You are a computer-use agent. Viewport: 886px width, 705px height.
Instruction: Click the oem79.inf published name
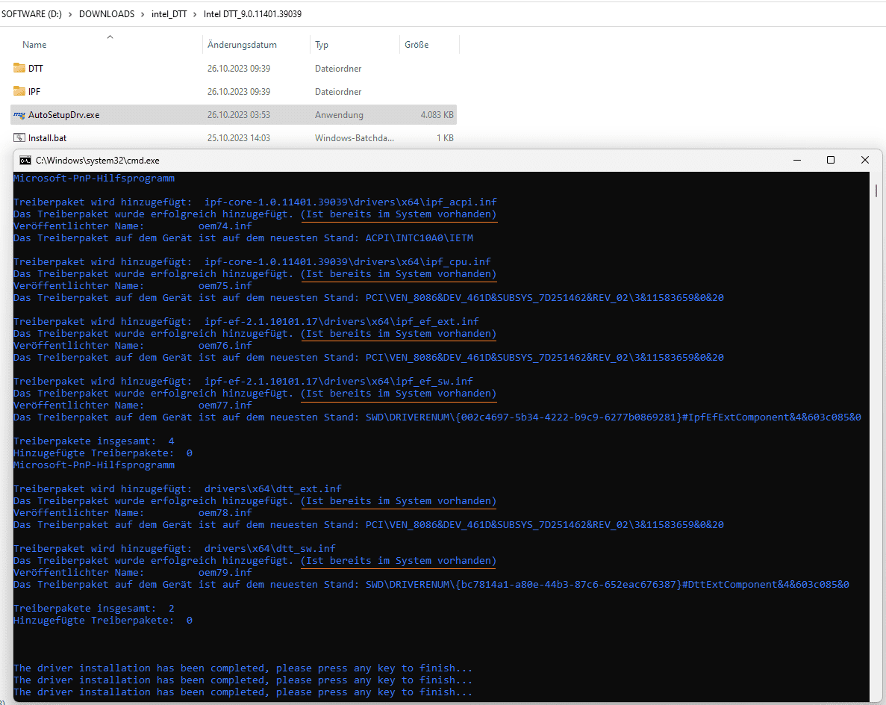click(x=225, y=573)
